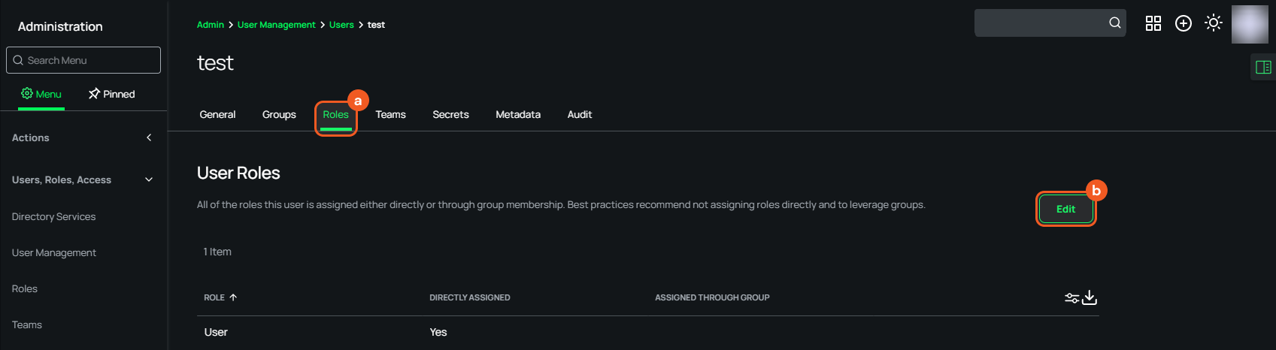1276x350 pixels.
Task: Click the search magnifier icon in top bar
Action: 1114,23
